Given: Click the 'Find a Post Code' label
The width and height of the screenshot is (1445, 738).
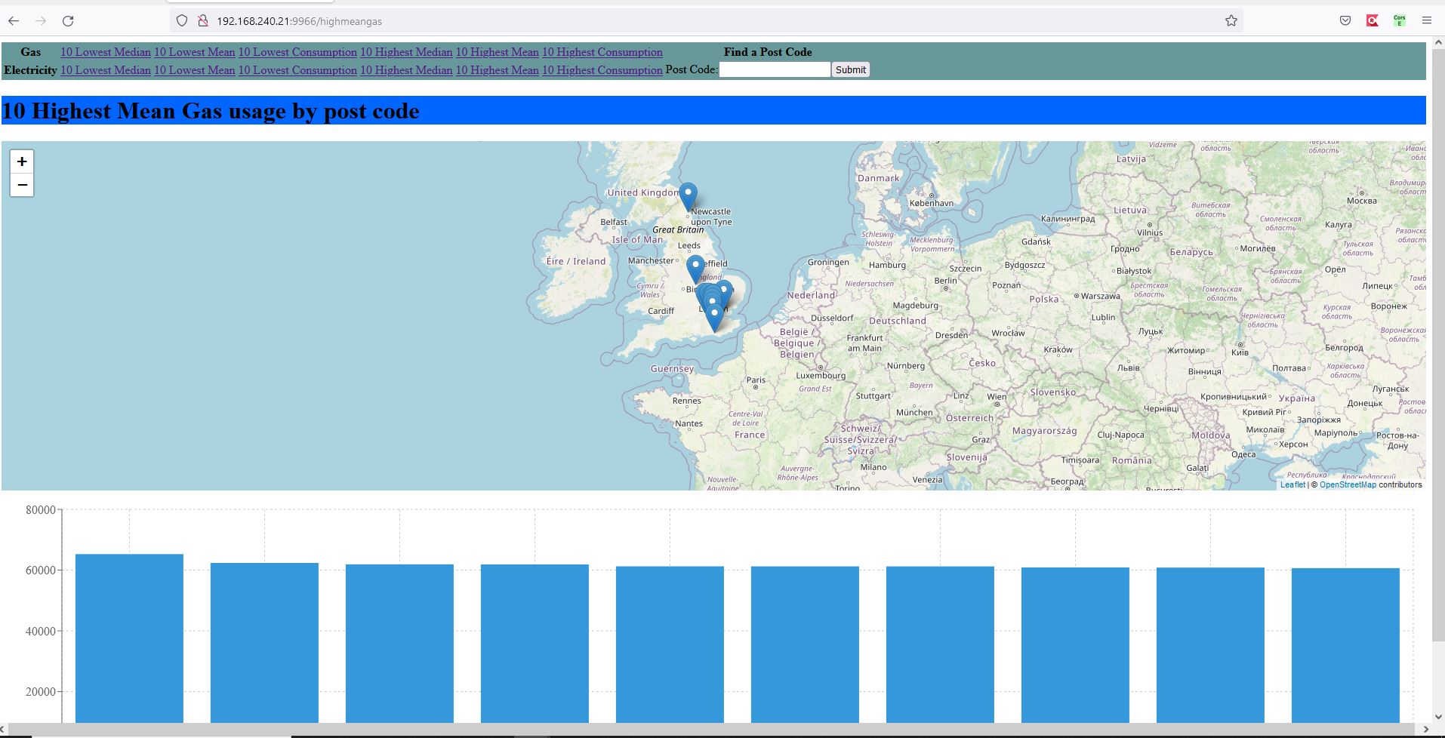Looking at the screenshot, I should pos(768,52).
